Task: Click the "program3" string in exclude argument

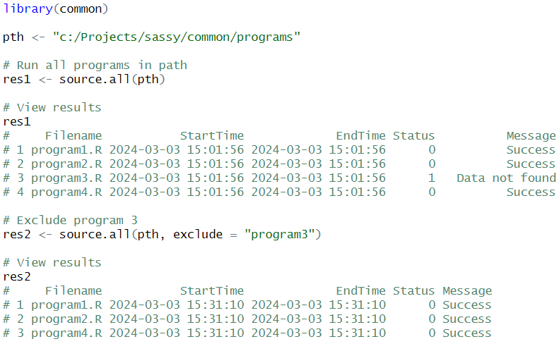Action: click(x=283, y=234)
